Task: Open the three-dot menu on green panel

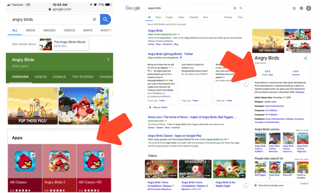Action: (108, 60)
